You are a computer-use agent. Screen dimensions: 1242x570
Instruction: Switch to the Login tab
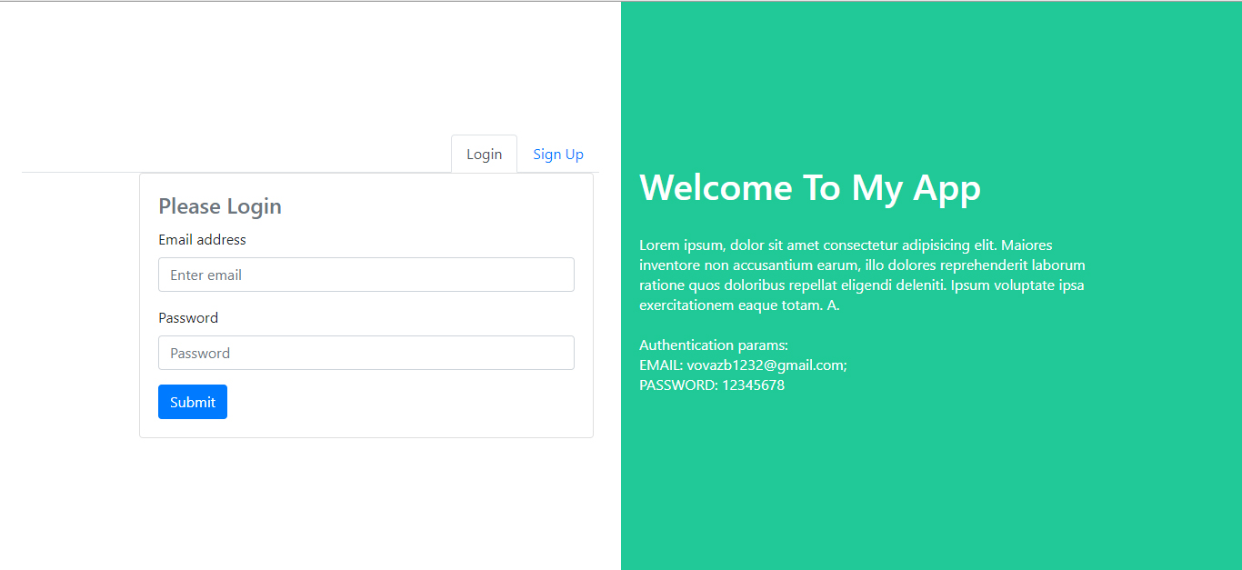click(x=484, y=154)
